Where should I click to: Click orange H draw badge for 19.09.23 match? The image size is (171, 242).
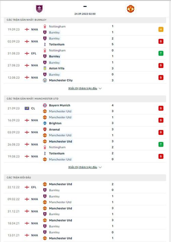(161, 29)
